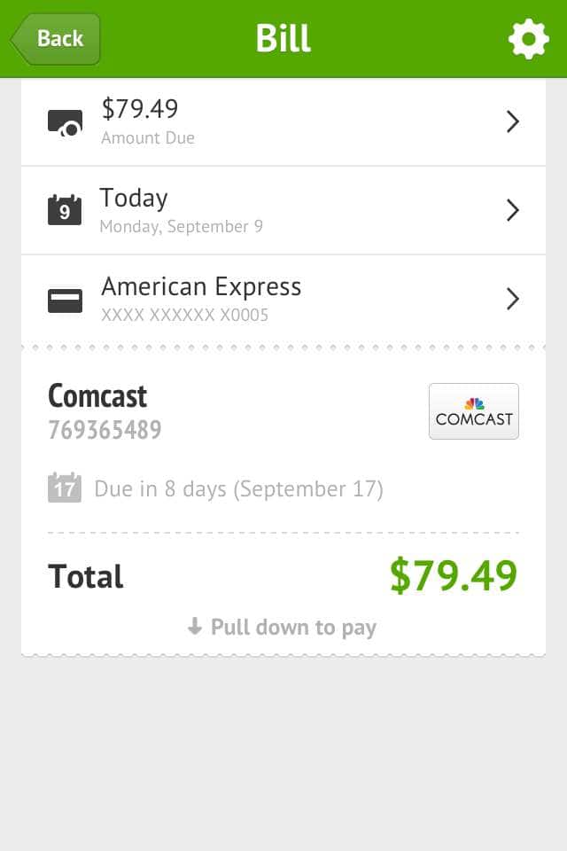Tap the account number 769365489

click(105, 431)
